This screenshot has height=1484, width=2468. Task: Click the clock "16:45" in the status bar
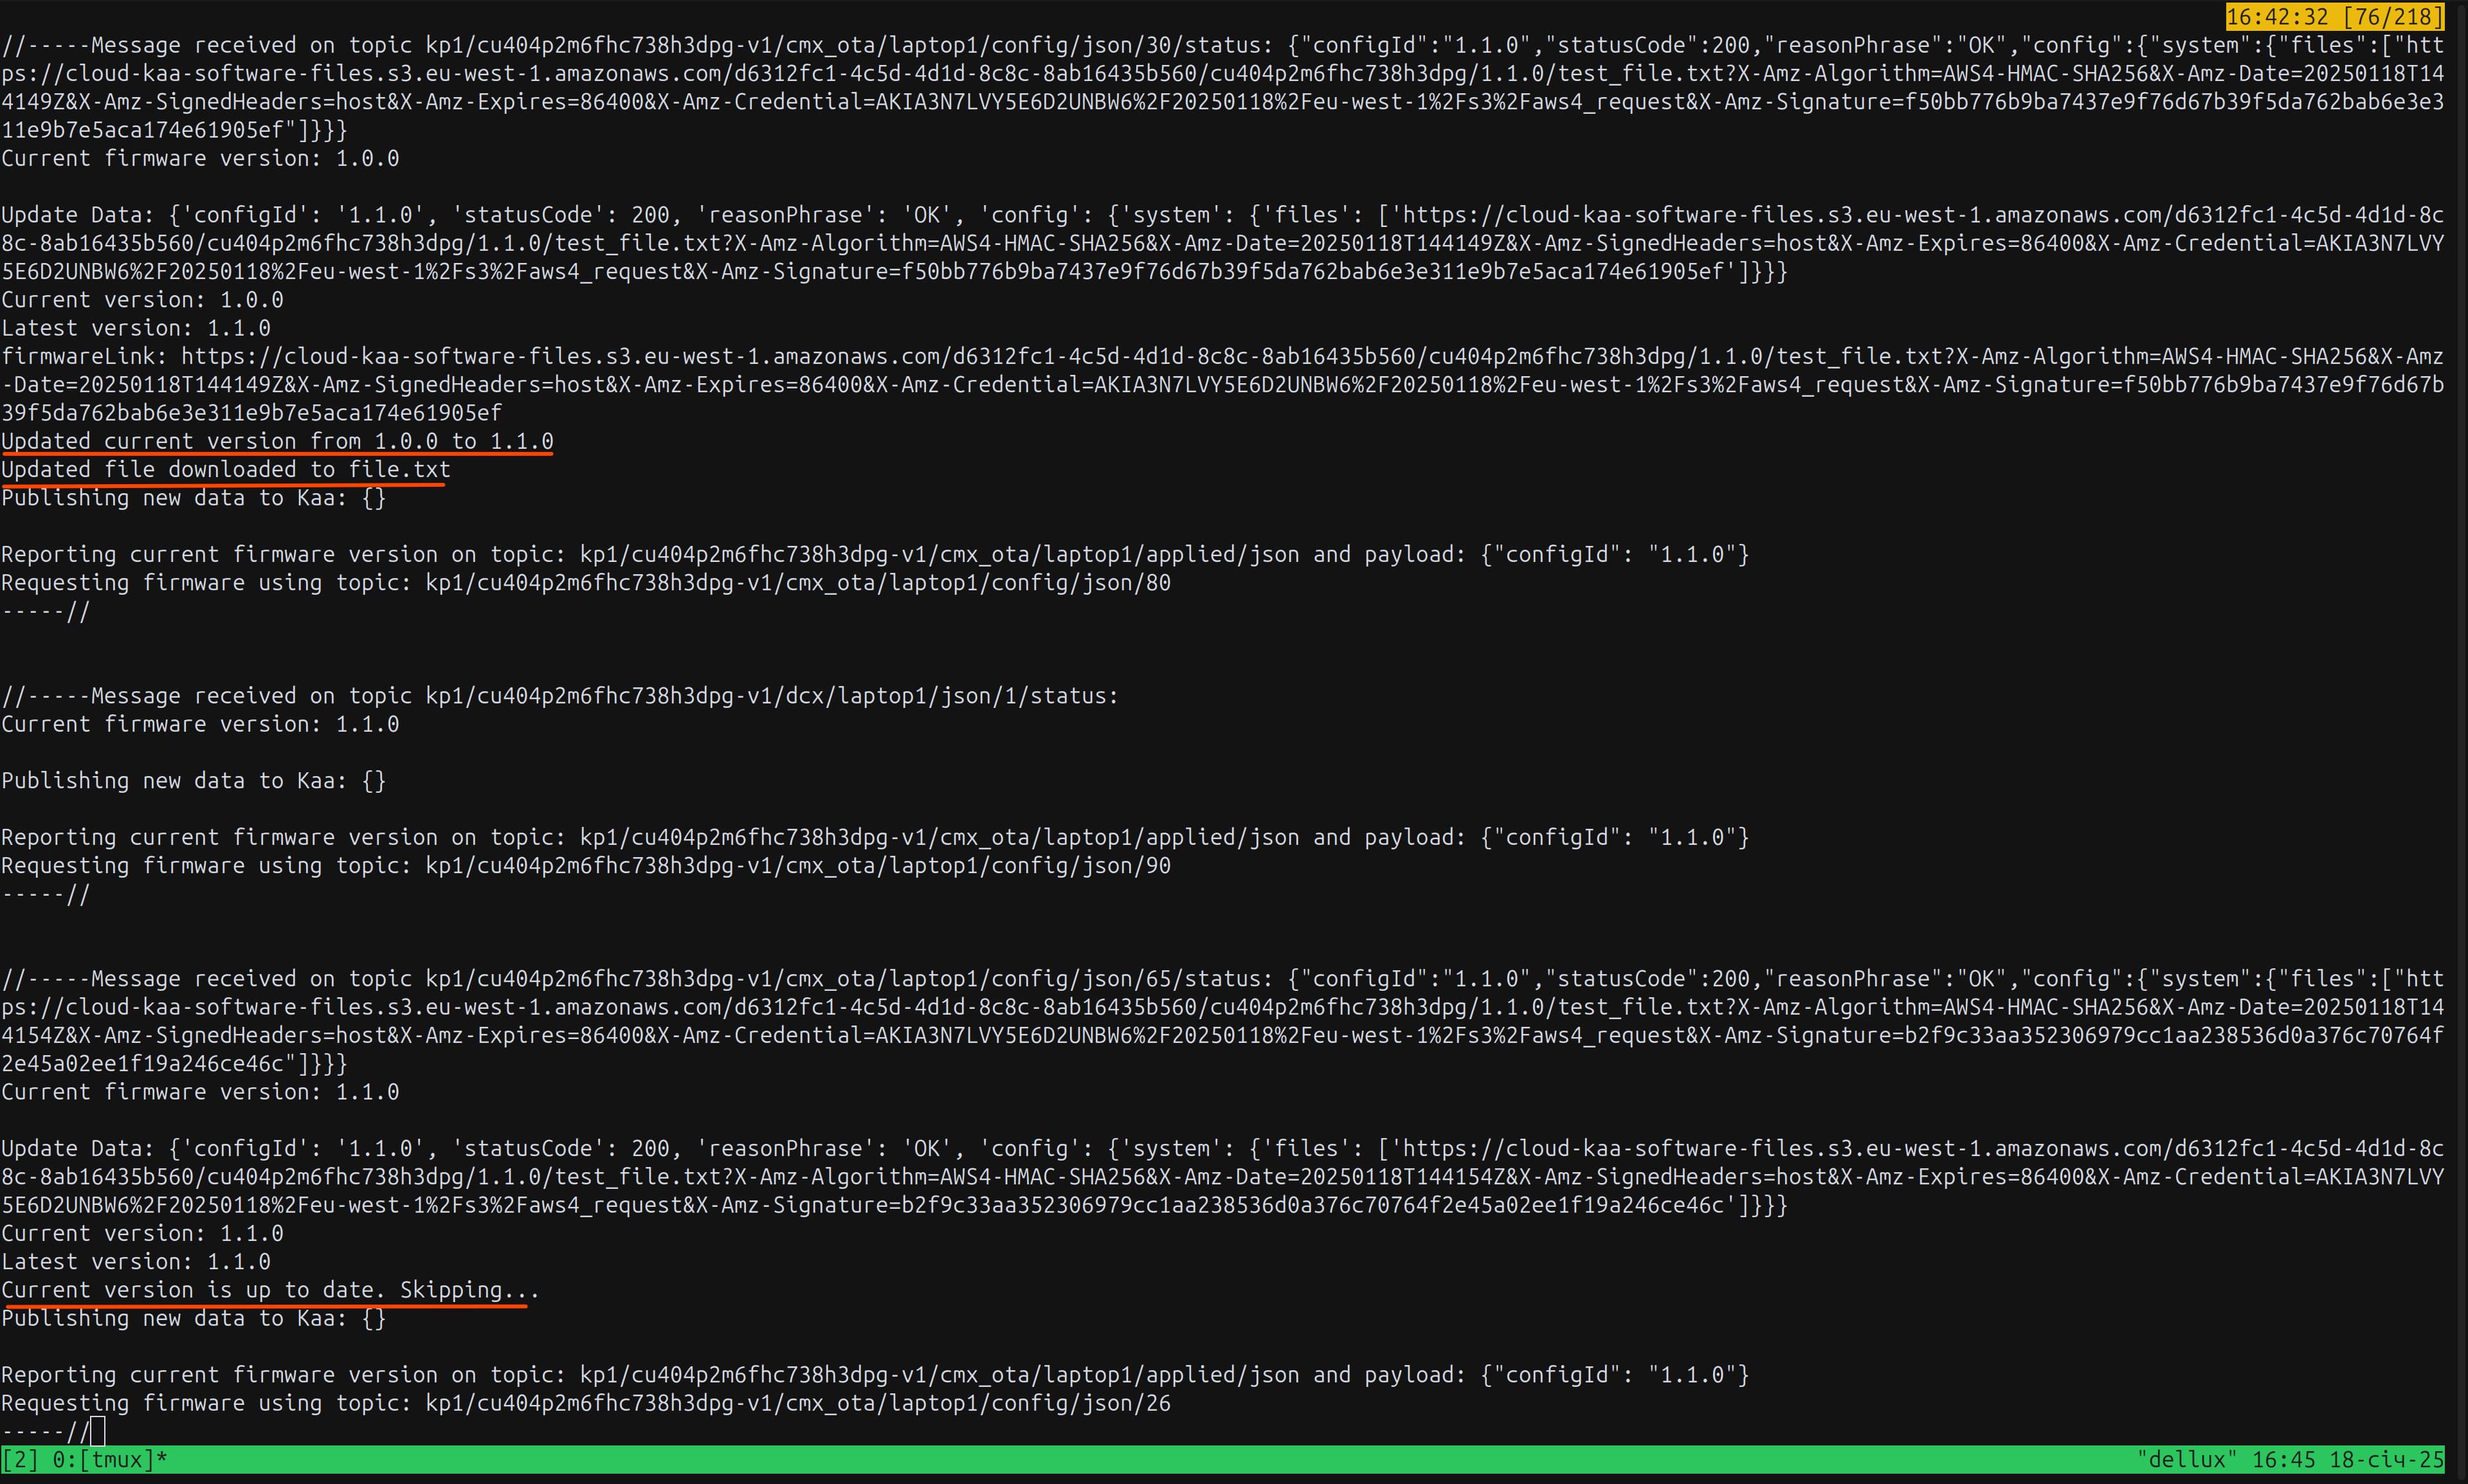tap(2283, 1459)
